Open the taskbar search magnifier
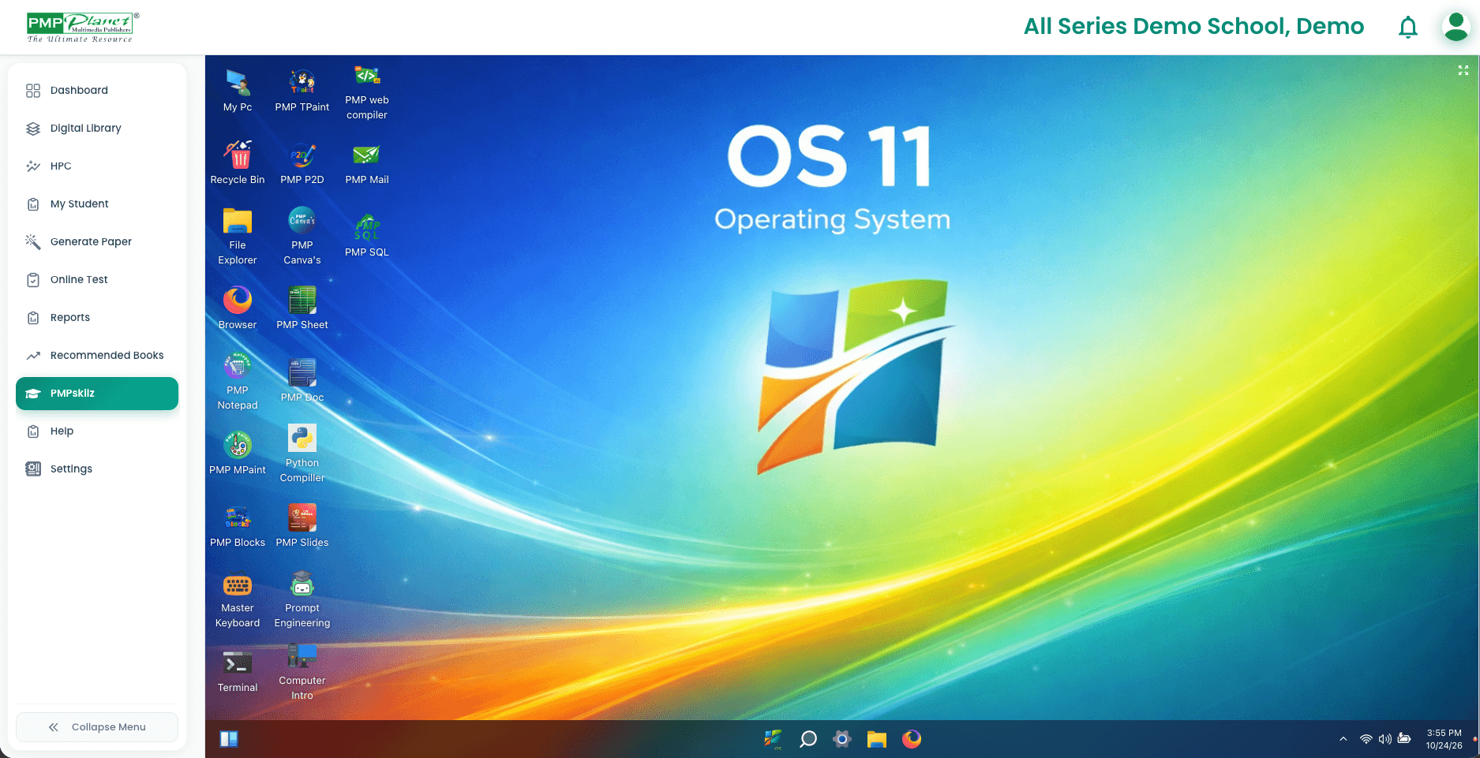This screenshot has height=758, width=1480. (x=807, y=739)
